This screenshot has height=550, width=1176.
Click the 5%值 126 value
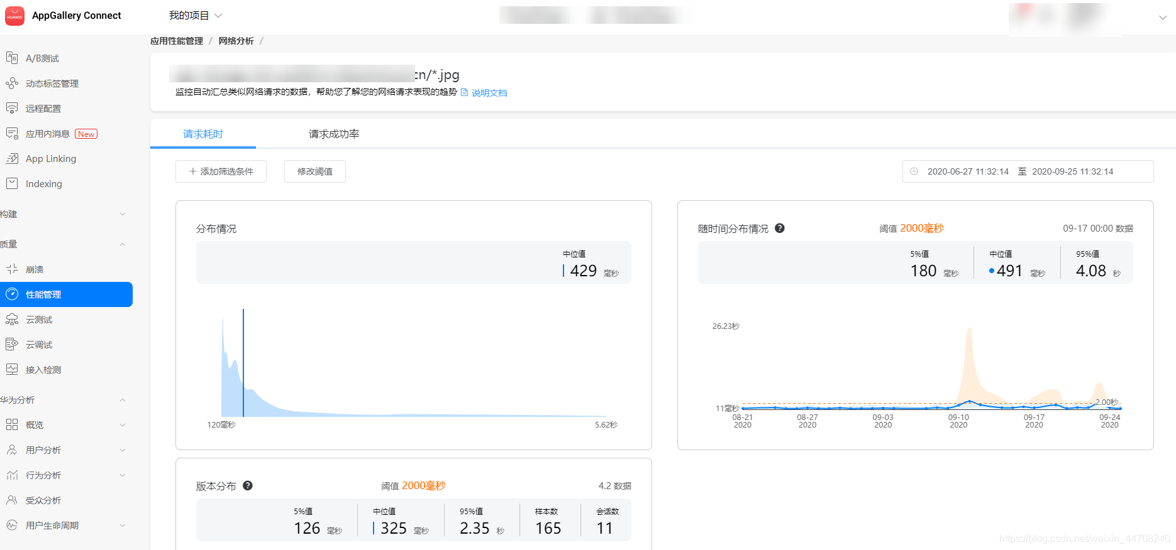tap(307, 528)
